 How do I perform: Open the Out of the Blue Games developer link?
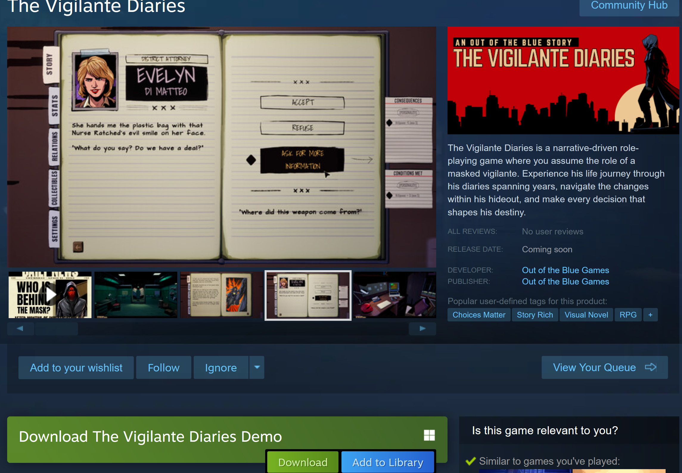pos(565,270)
